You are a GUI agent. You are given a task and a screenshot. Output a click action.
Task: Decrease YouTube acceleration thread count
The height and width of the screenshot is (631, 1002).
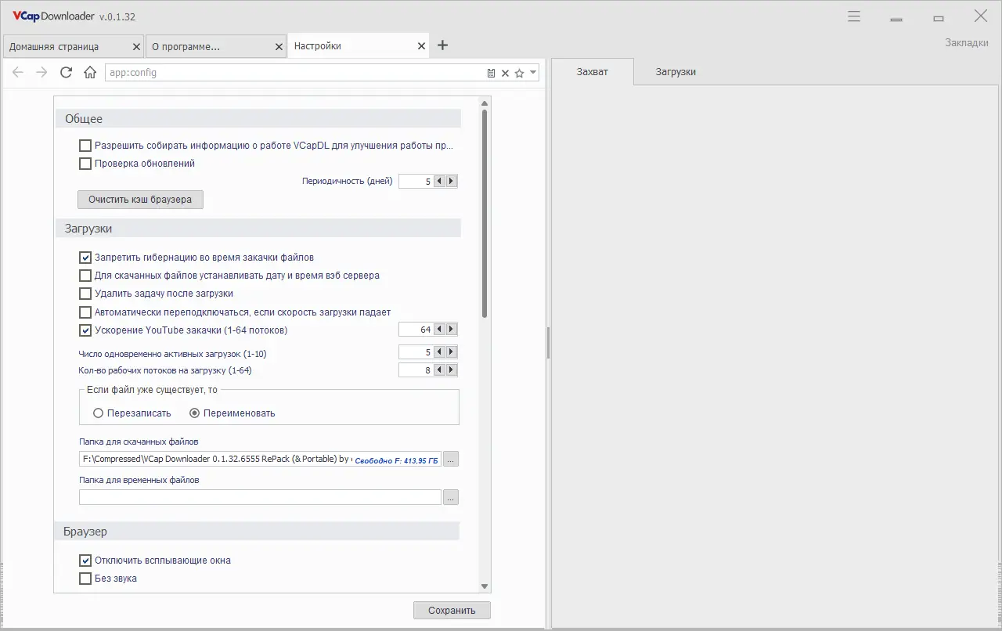coord(440,330)
